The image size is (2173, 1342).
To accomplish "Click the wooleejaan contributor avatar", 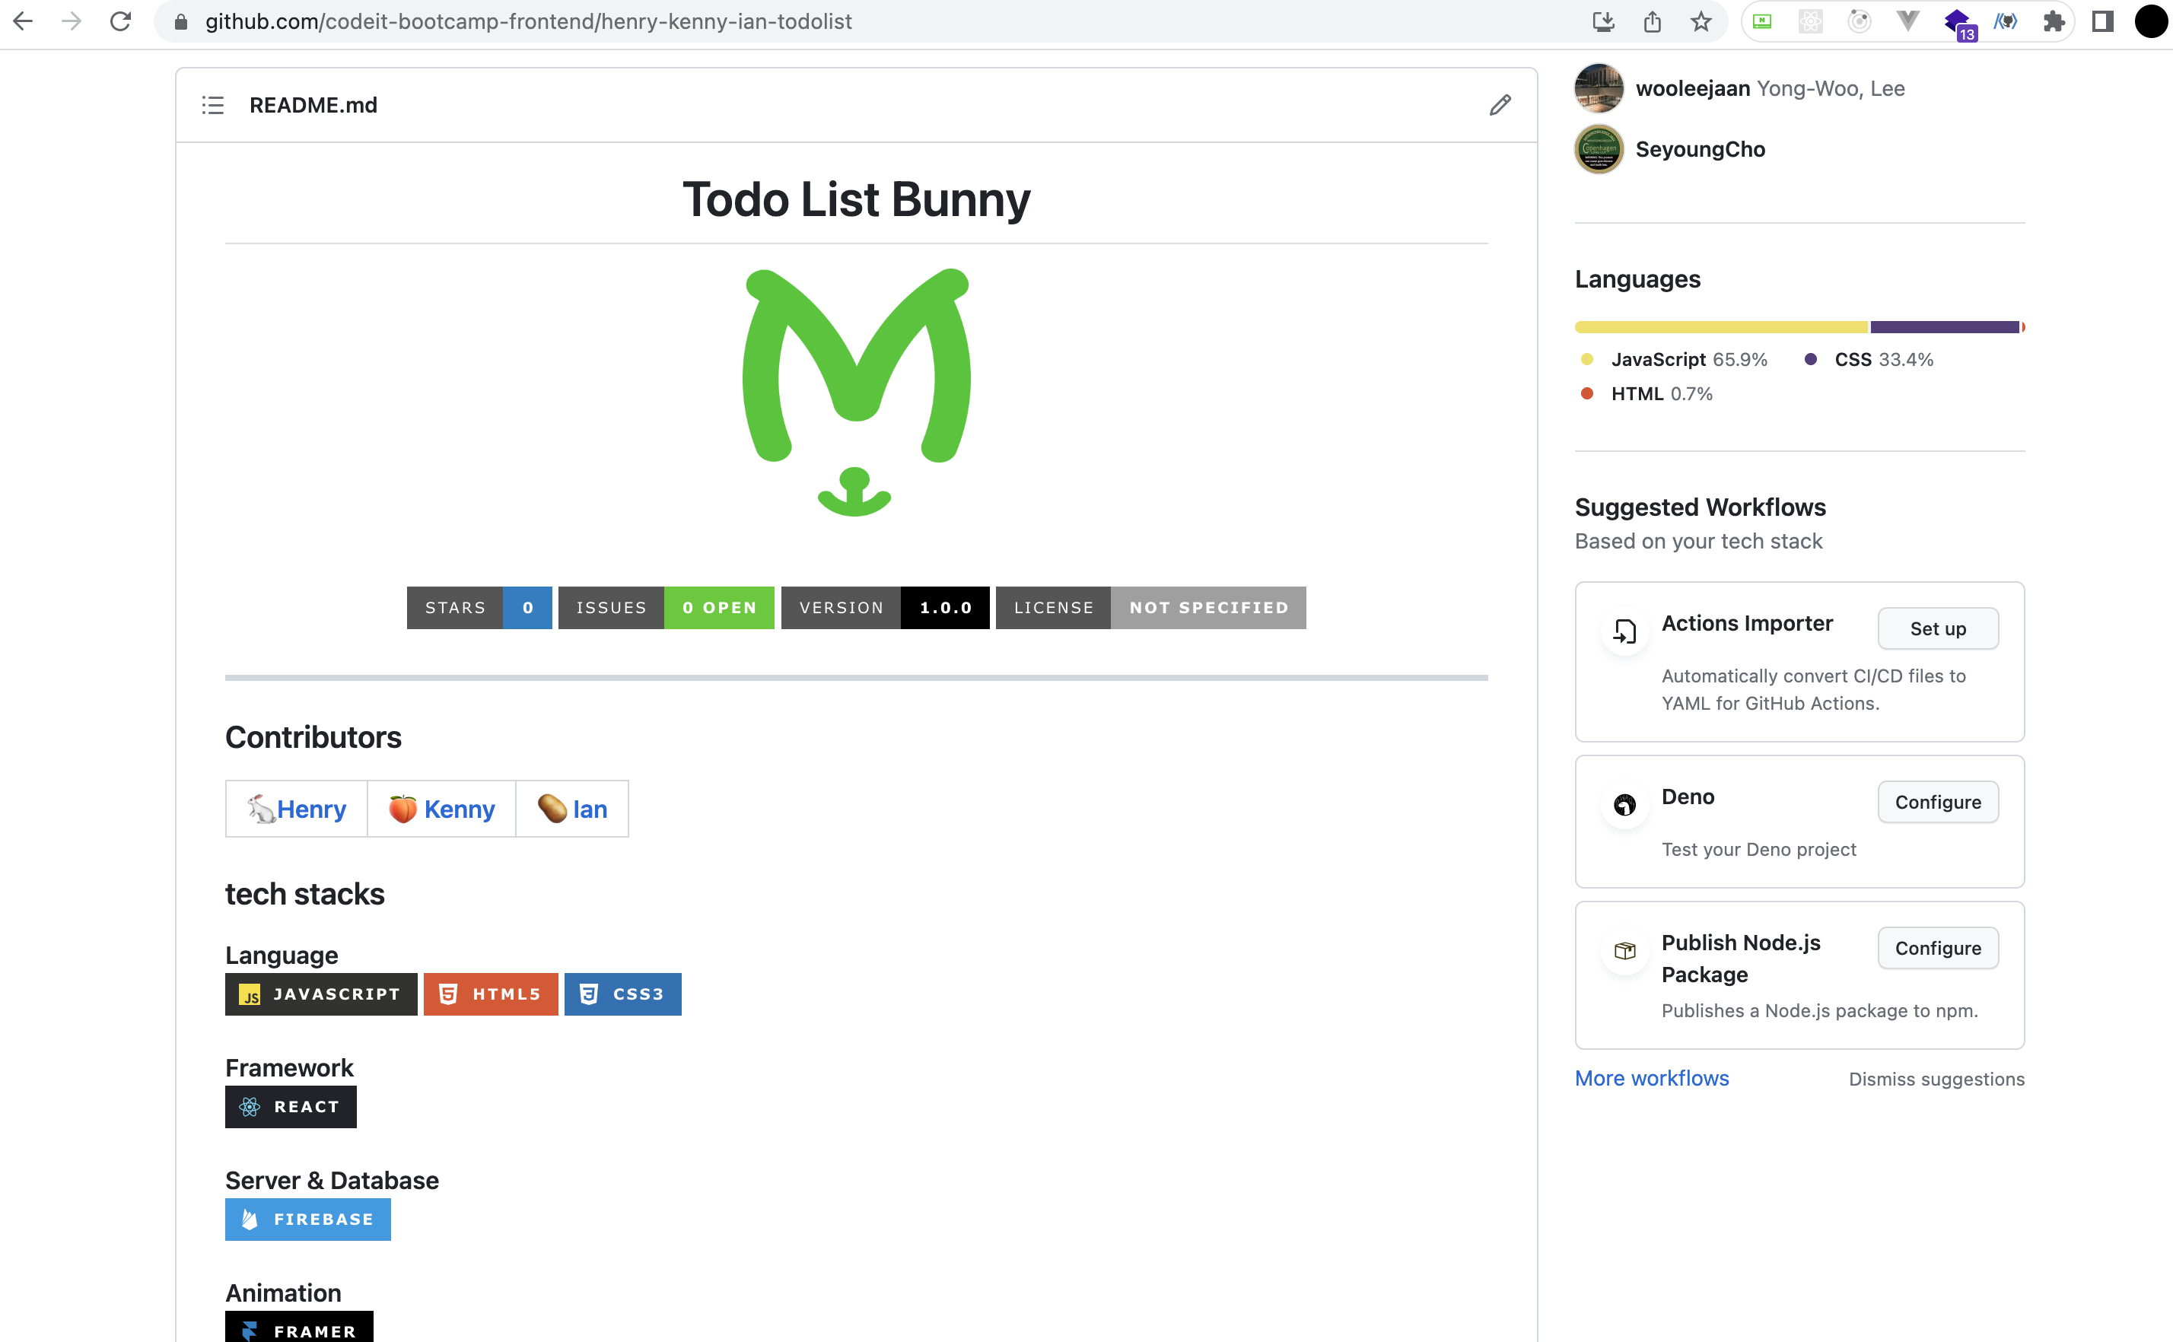I will tap(1599, 89).
